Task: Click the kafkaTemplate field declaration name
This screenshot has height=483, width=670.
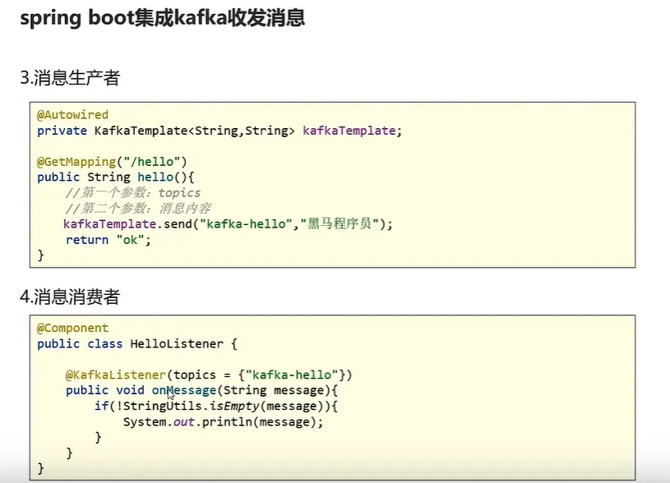Action: click(350, 131)
